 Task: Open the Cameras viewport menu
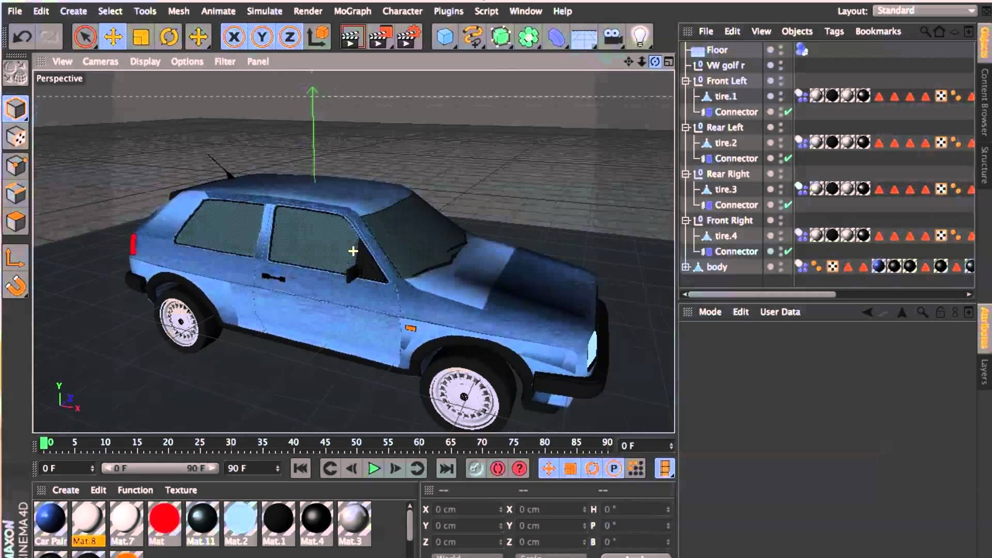coord(100,61)
